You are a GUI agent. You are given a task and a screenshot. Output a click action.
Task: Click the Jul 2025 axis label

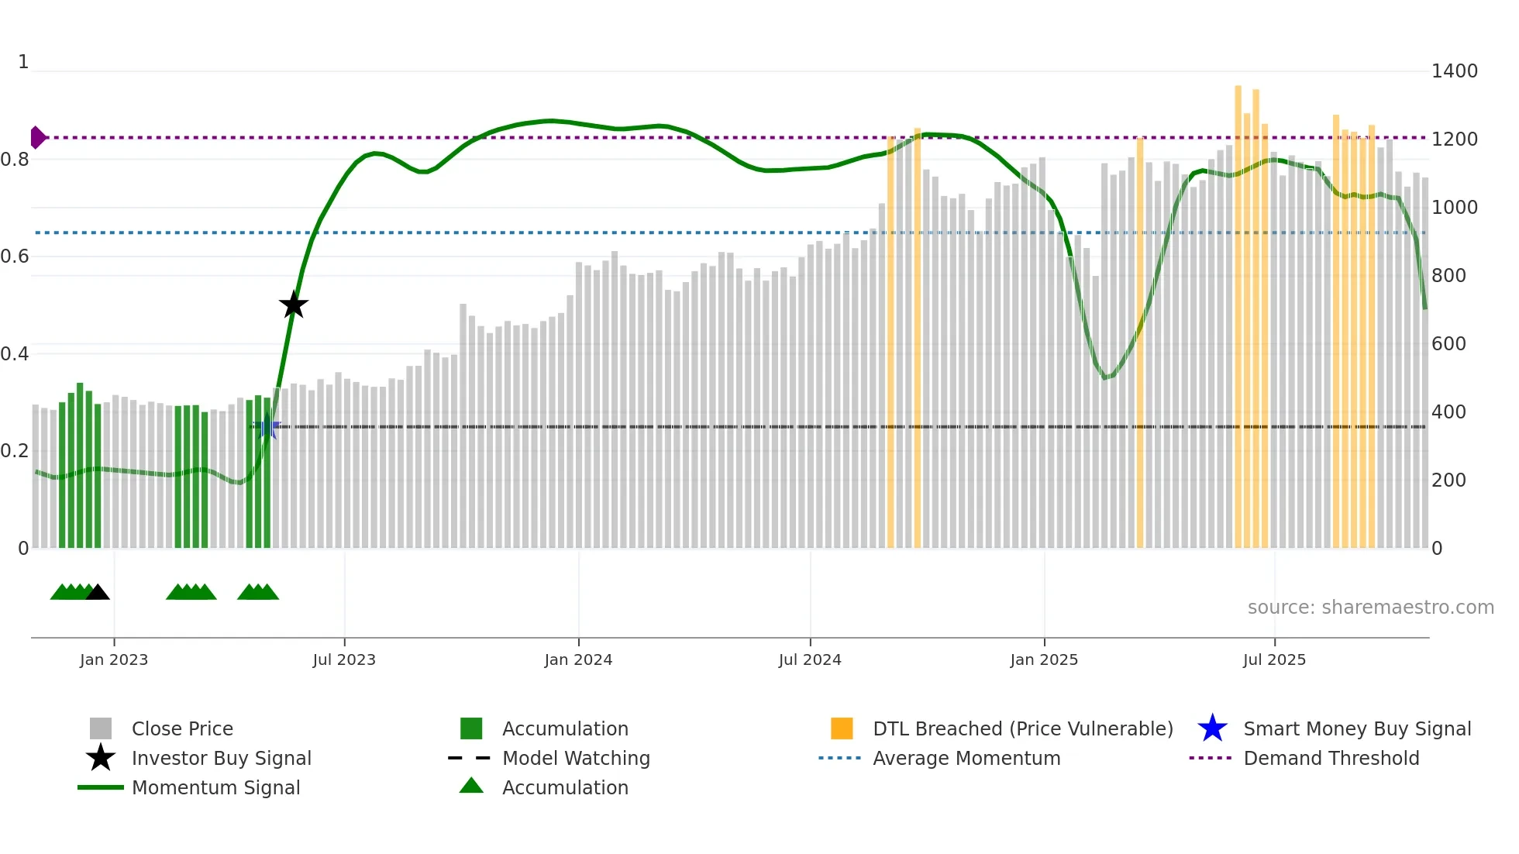(x=1274, y=659)
